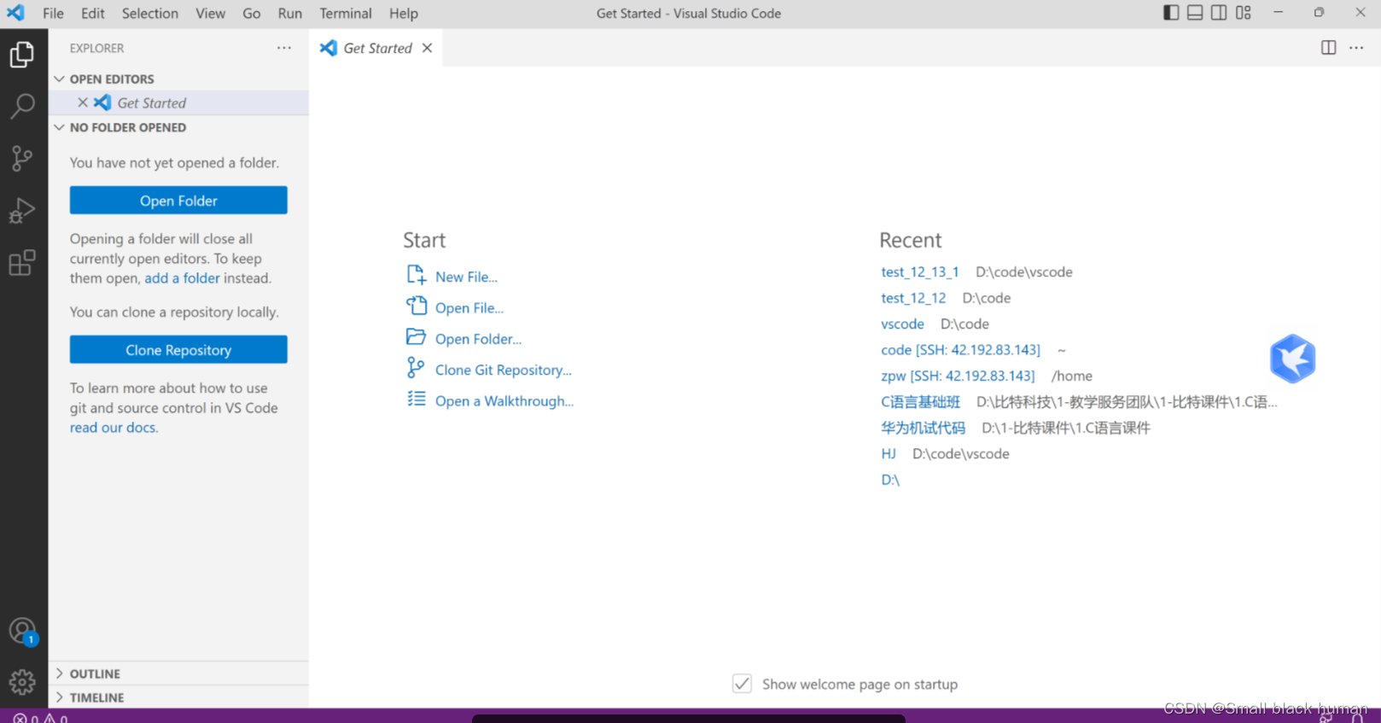
Task: Open the Source Control view
Action: (22, 158)
